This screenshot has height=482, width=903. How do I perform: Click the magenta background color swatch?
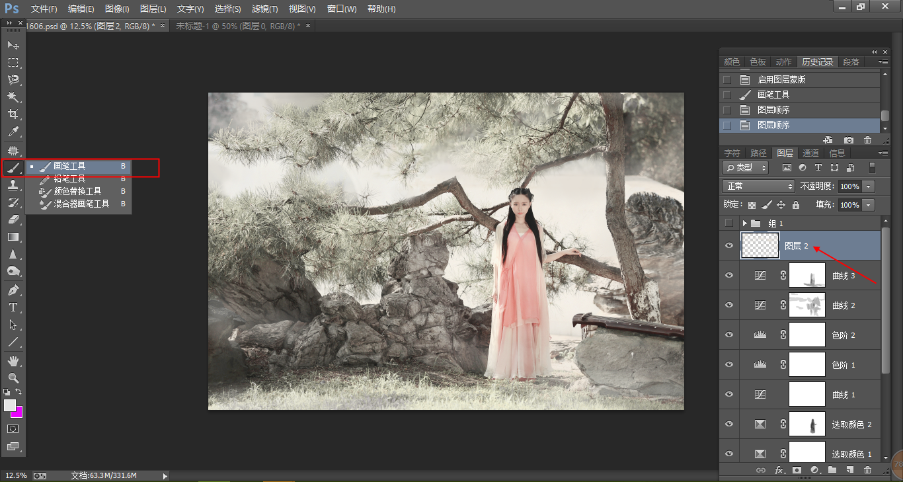19,413
